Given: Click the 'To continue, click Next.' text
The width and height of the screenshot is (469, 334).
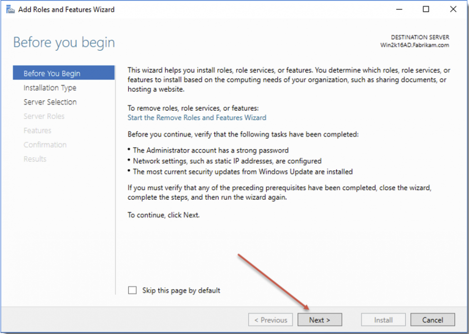Looking at the screenshot, I should pos(163,215).
